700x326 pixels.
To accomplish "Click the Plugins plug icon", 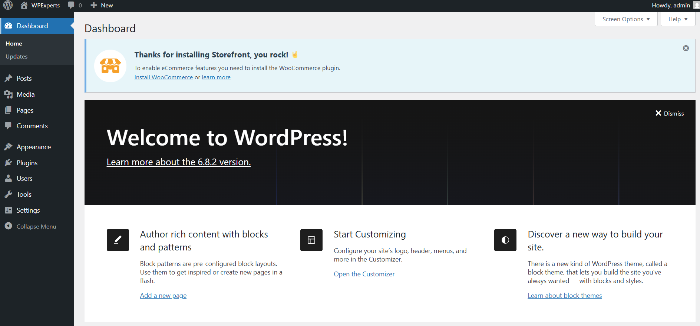I will click(x=9, y=163).
